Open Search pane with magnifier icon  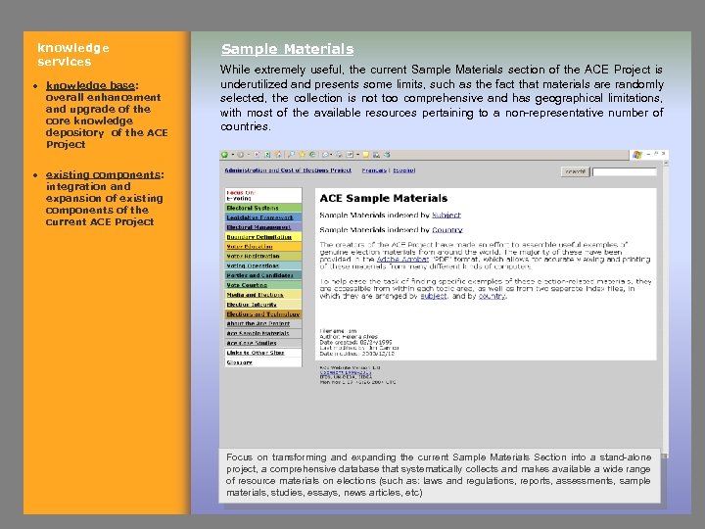(291, 155)
